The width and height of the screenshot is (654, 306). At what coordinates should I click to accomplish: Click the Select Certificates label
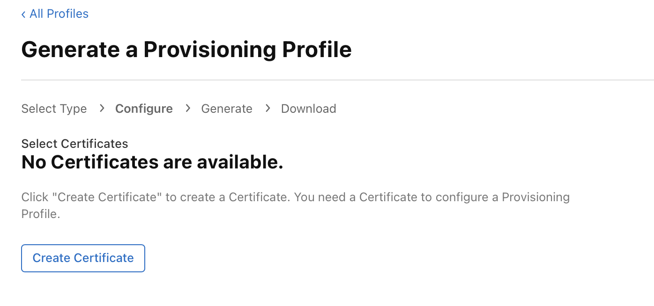(x=74, y=144)
